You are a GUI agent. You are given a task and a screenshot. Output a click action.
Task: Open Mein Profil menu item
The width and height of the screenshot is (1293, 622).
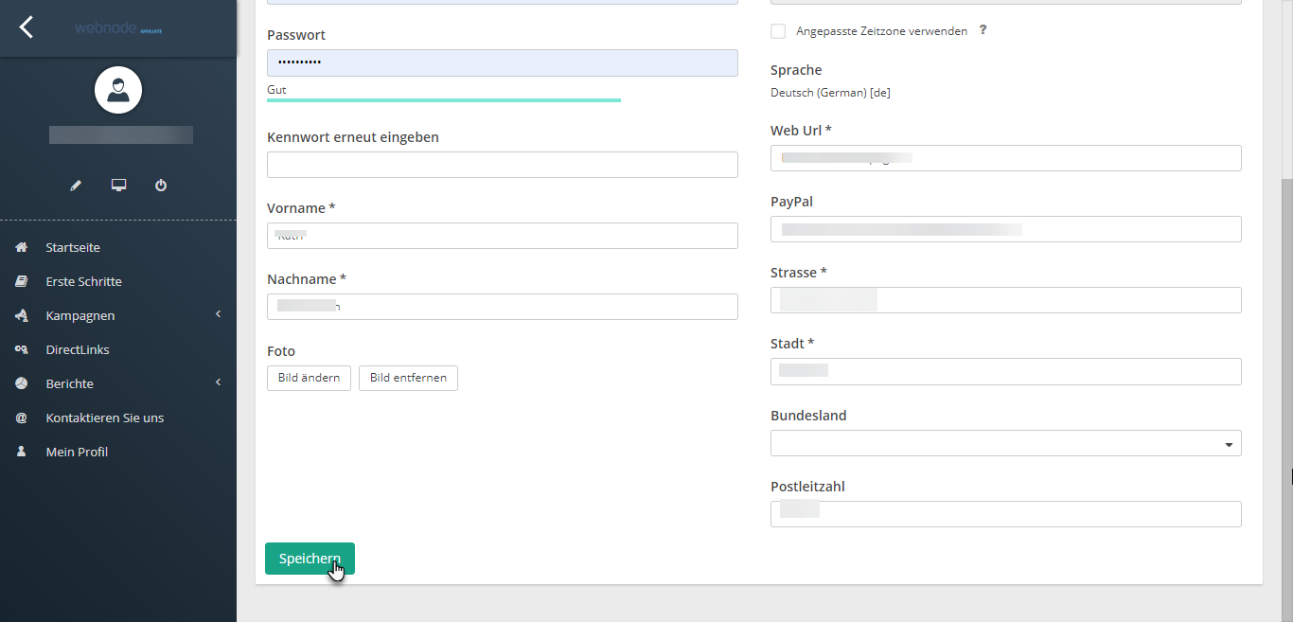pyautogui.click(x=77, y=452)
